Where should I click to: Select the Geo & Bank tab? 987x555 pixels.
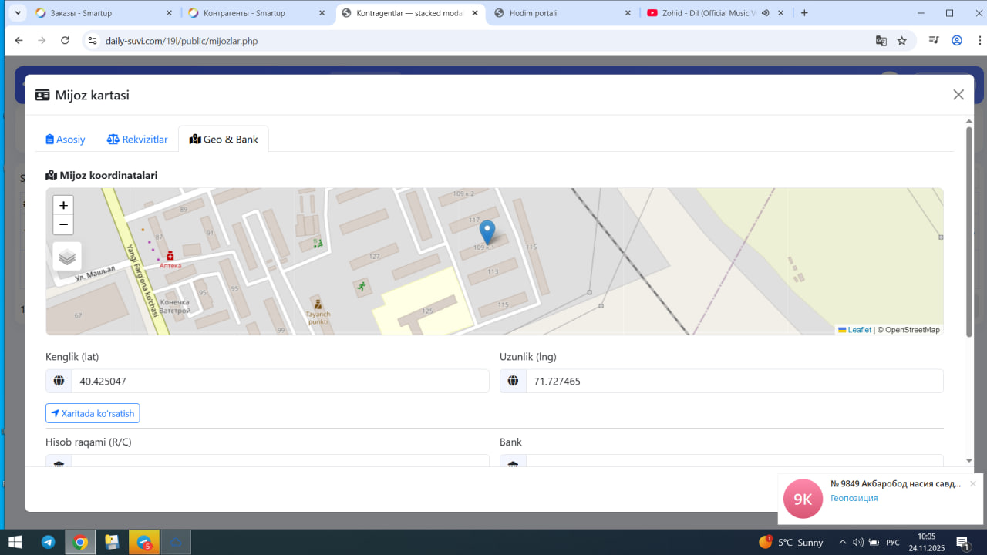pyautogui.click(x=224, y=140)
